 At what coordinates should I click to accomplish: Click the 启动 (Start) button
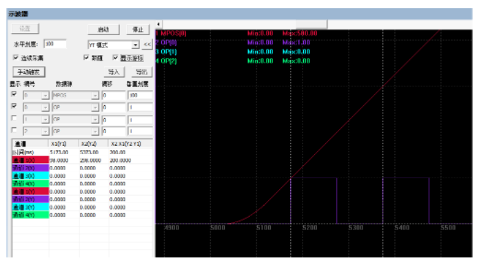point(103,30)
